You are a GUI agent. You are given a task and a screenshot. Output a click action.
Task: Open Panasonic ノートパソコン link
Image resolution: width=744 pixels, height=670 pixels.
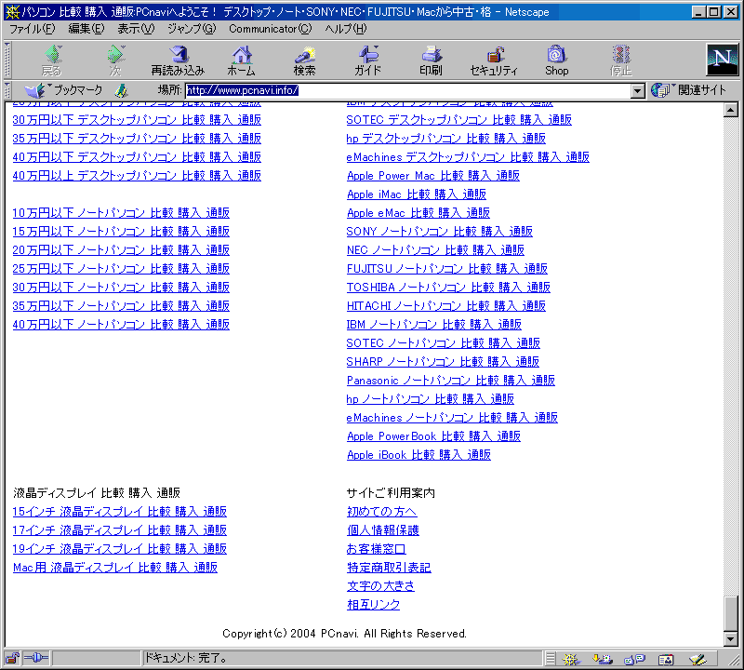451,381
